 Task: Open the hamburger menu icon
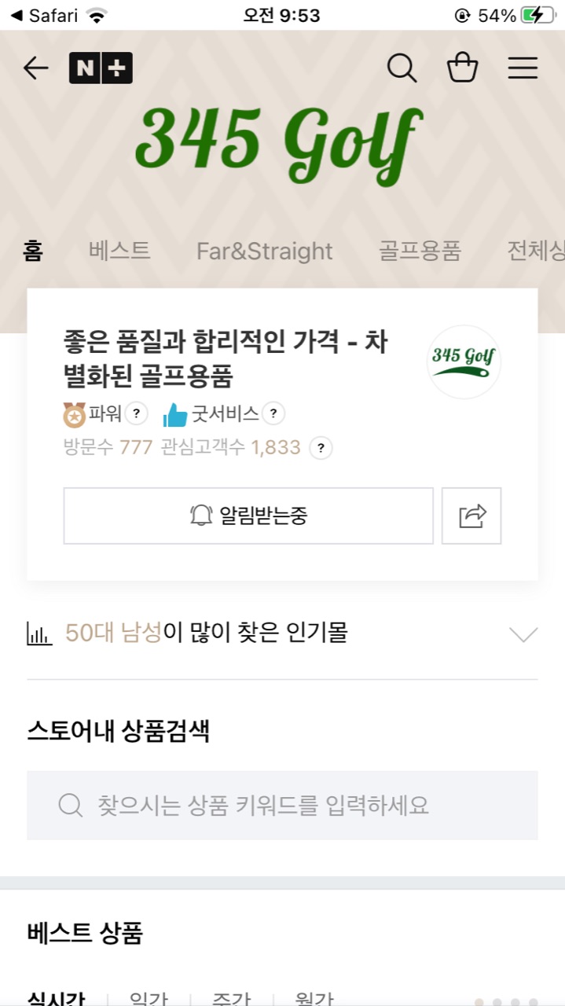(x=523, y=68)
